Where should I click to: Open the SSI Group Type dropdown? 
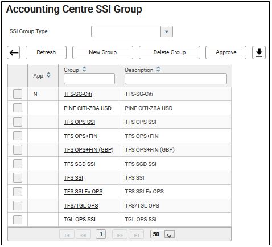(x=167, y=31)
